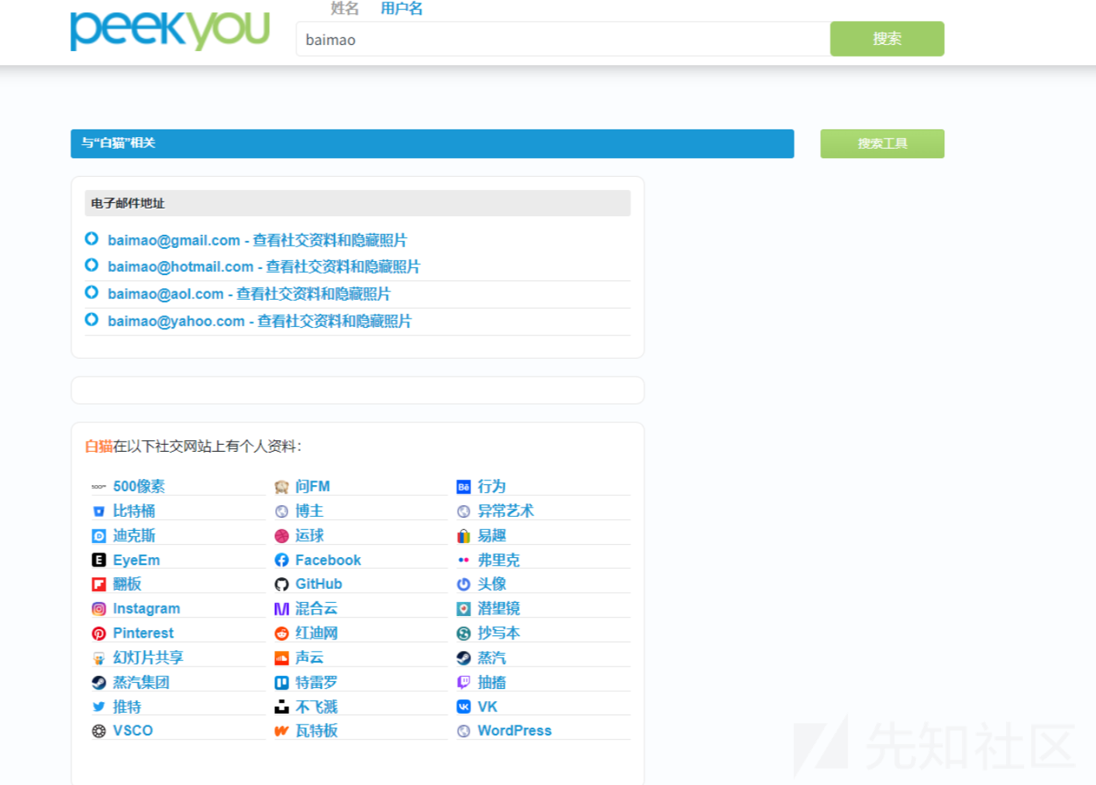
Task: Open the WordPress profile link
Action: tap(515, 731)
